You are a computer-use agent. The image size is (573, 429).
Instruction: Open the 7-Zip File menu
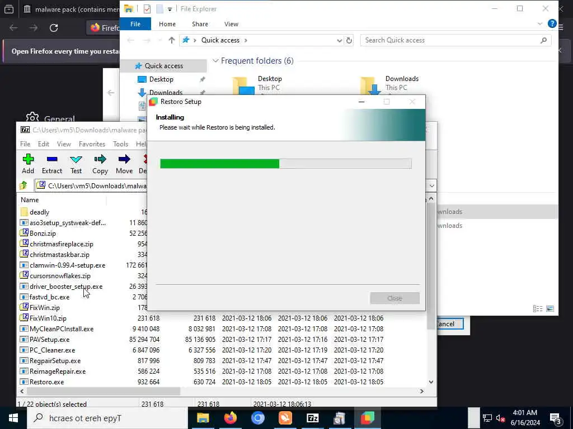[x=25, y=144]
